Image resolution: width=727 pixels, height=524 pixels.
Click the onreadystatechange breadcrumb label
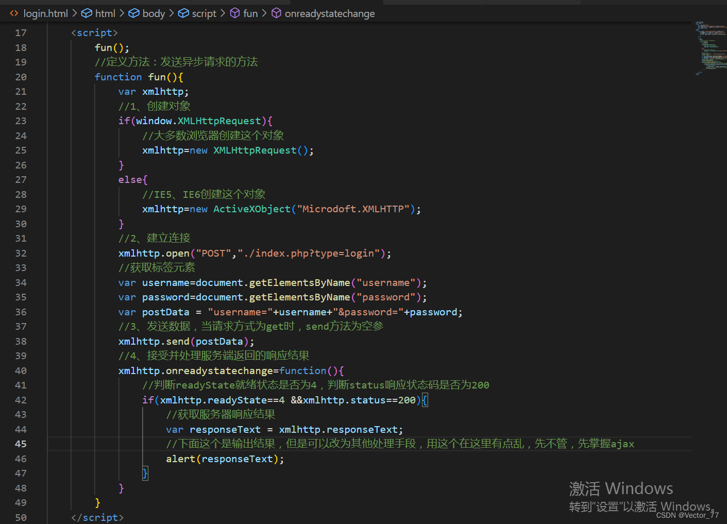point(329,13)
